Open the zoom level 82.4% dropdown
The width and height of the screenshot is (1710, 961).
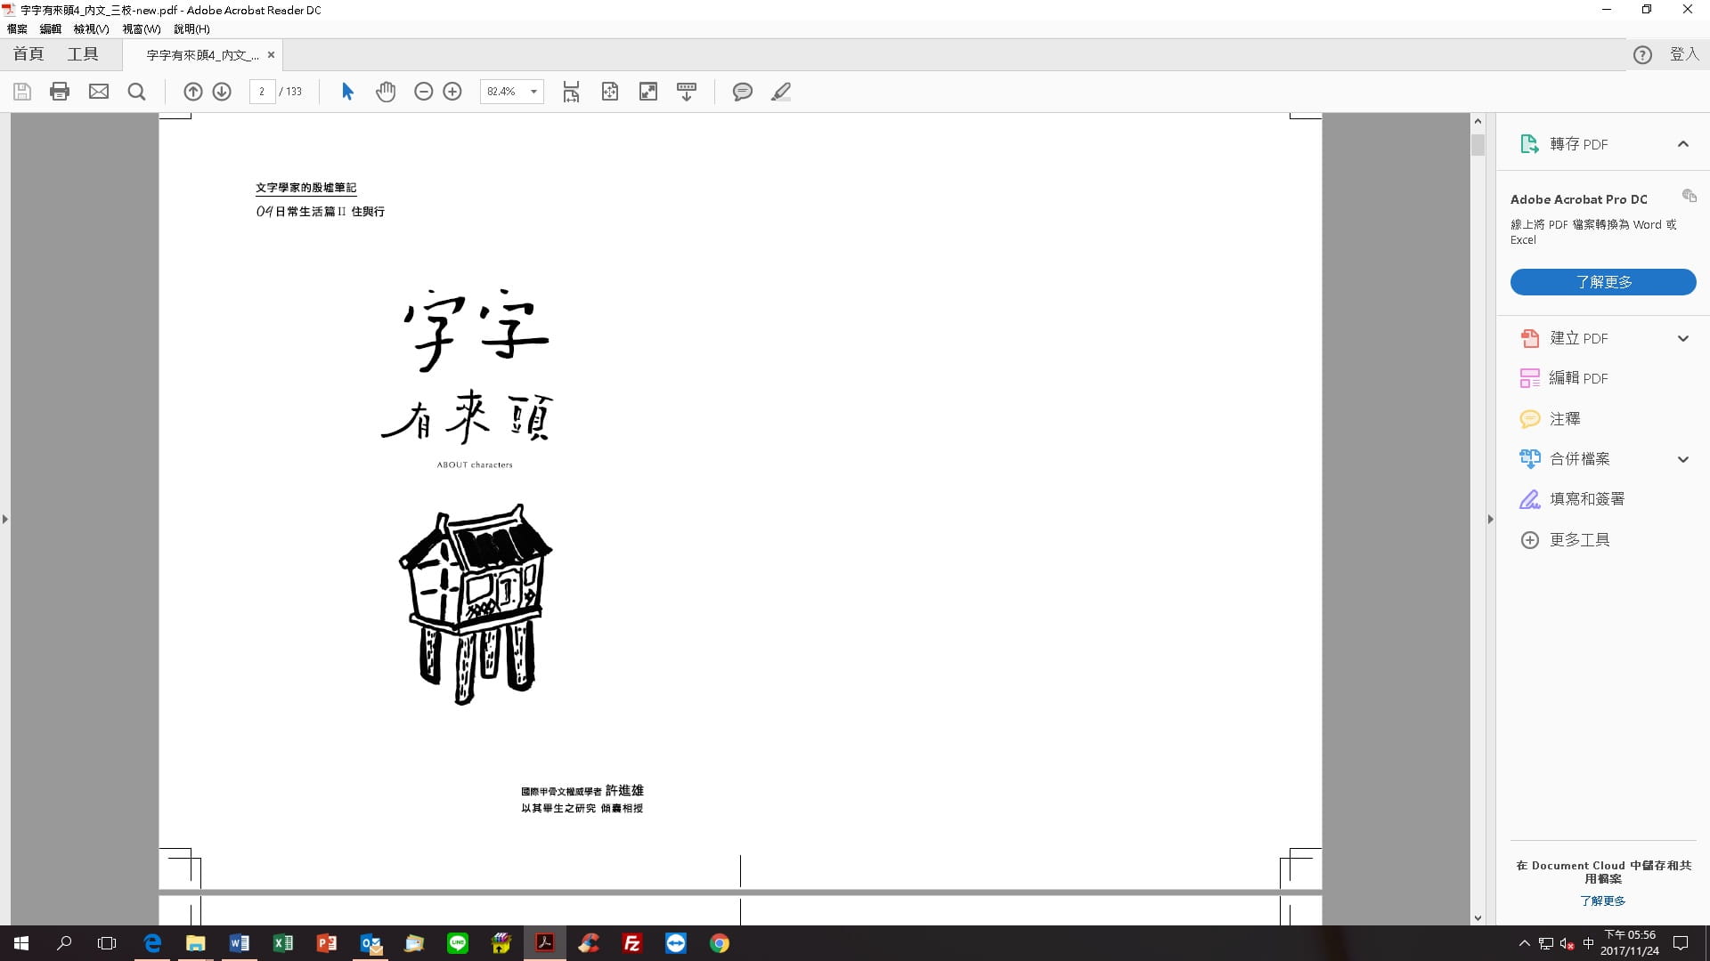tap(533, 92)
